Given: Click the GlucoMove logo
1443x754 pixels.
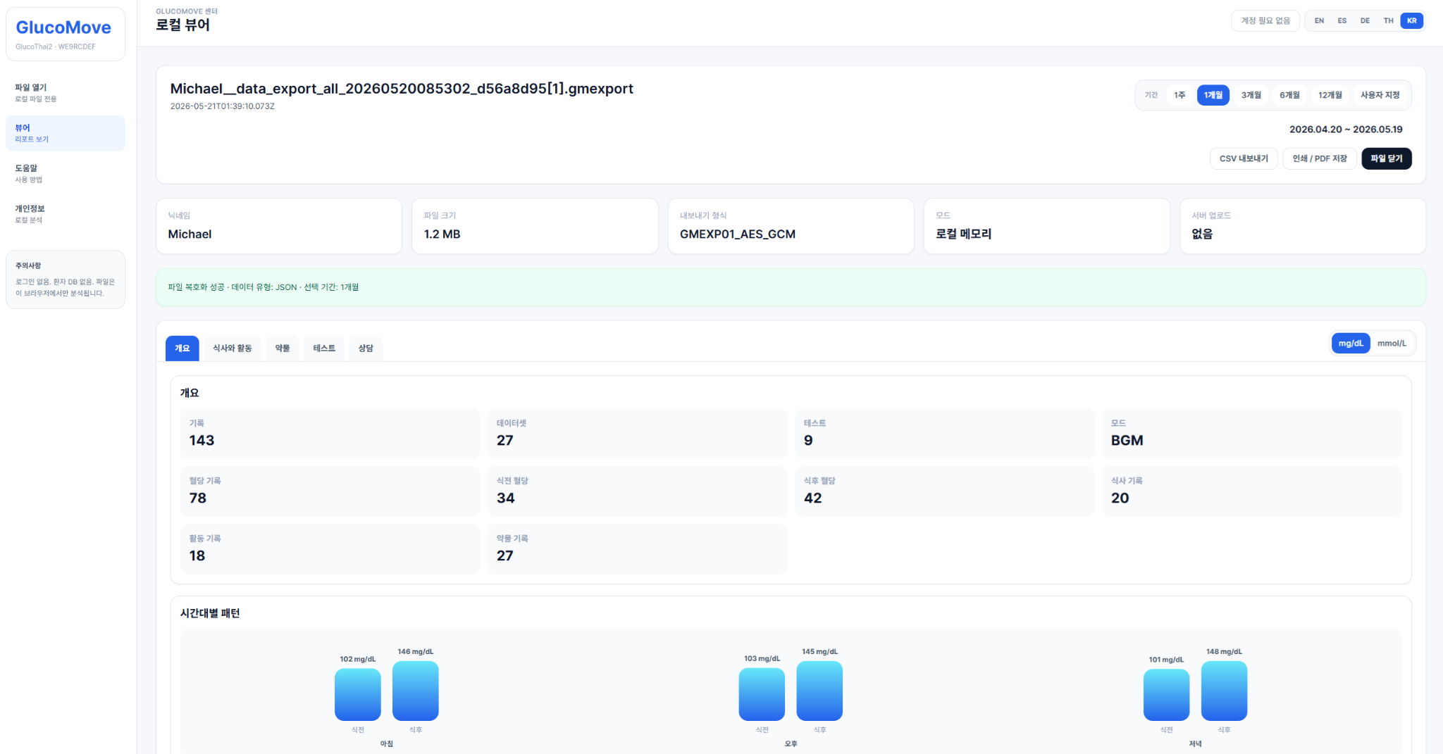Looking at the screenshot, I should tap(63, 27).
